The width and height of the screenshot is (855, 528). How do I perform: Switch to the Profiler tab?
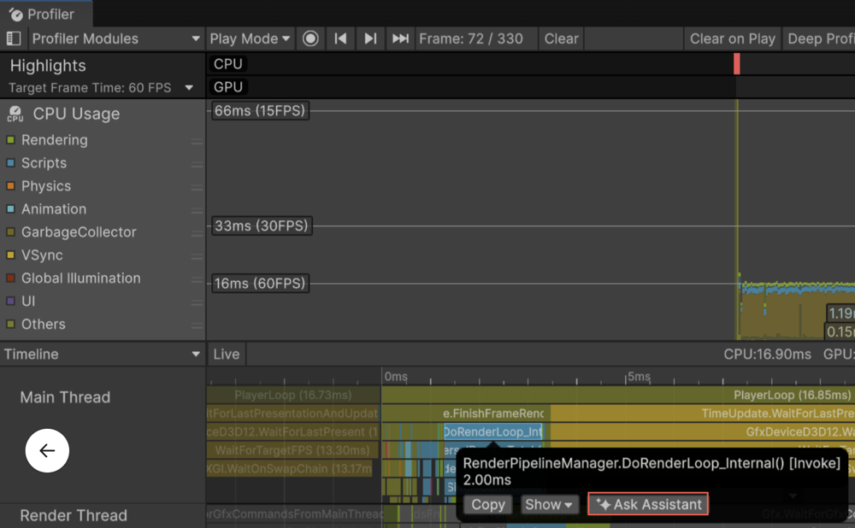click(47, 13)
